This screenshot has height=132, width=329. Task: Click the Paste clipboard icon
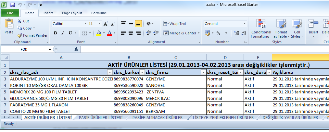tap(9, 23)
